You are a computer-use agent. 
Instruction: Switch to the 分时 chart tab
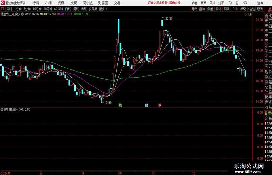click(x=9, y=9)
